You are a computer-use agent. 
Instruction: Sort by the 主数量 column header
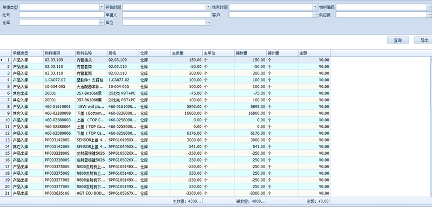coord(187,53)
